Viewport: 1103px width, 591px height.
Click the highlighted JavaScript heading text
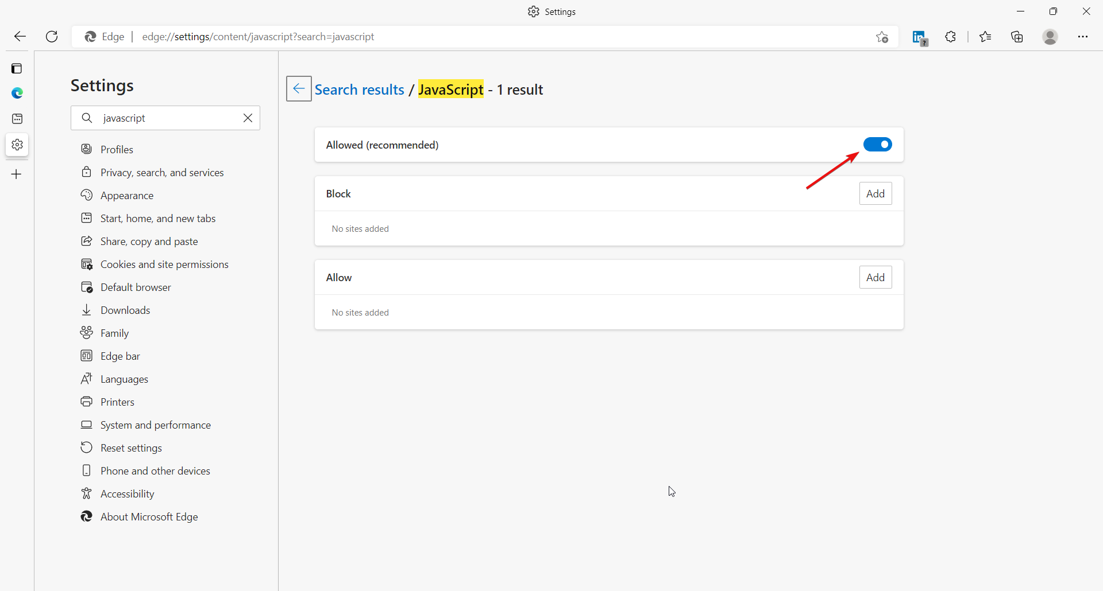coord(451,90)
